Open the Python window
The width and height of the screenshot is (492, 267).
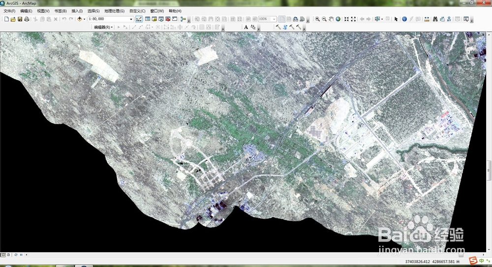(x=175, y=19)
